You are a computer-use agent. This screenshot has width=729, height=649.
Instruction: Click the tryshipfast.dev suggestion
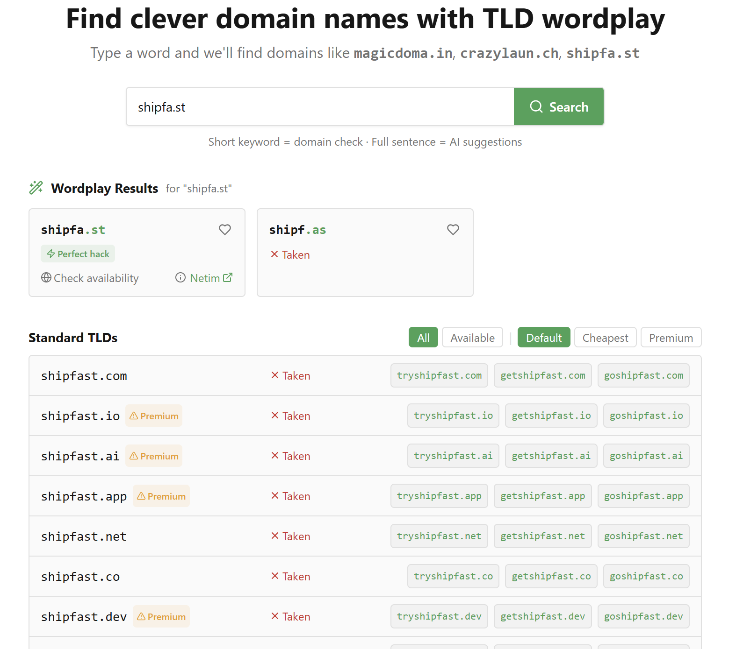[x=439, y=616]
